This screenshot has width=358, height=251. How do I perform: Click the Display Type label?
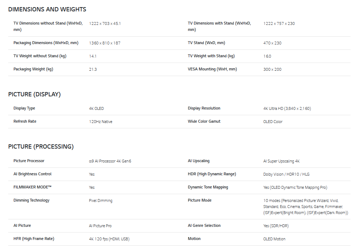[x=24, y=108]
